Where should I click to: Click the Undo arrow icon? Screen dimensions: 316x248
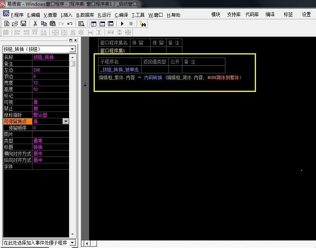click(70, 24)
